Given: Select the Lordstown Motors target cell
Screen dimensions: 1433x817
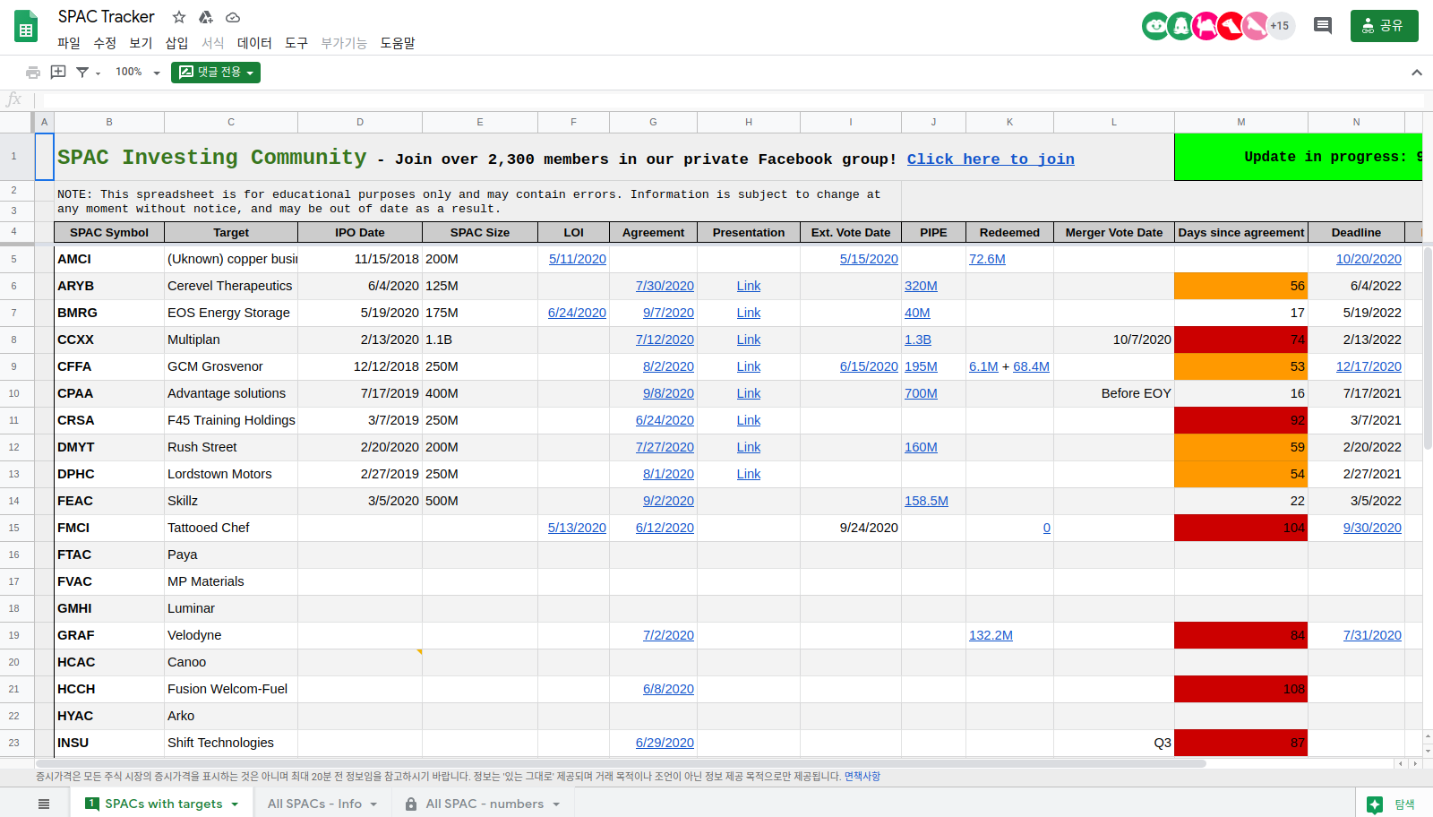Looking at the screenshot, I should [x=231, y=474].
